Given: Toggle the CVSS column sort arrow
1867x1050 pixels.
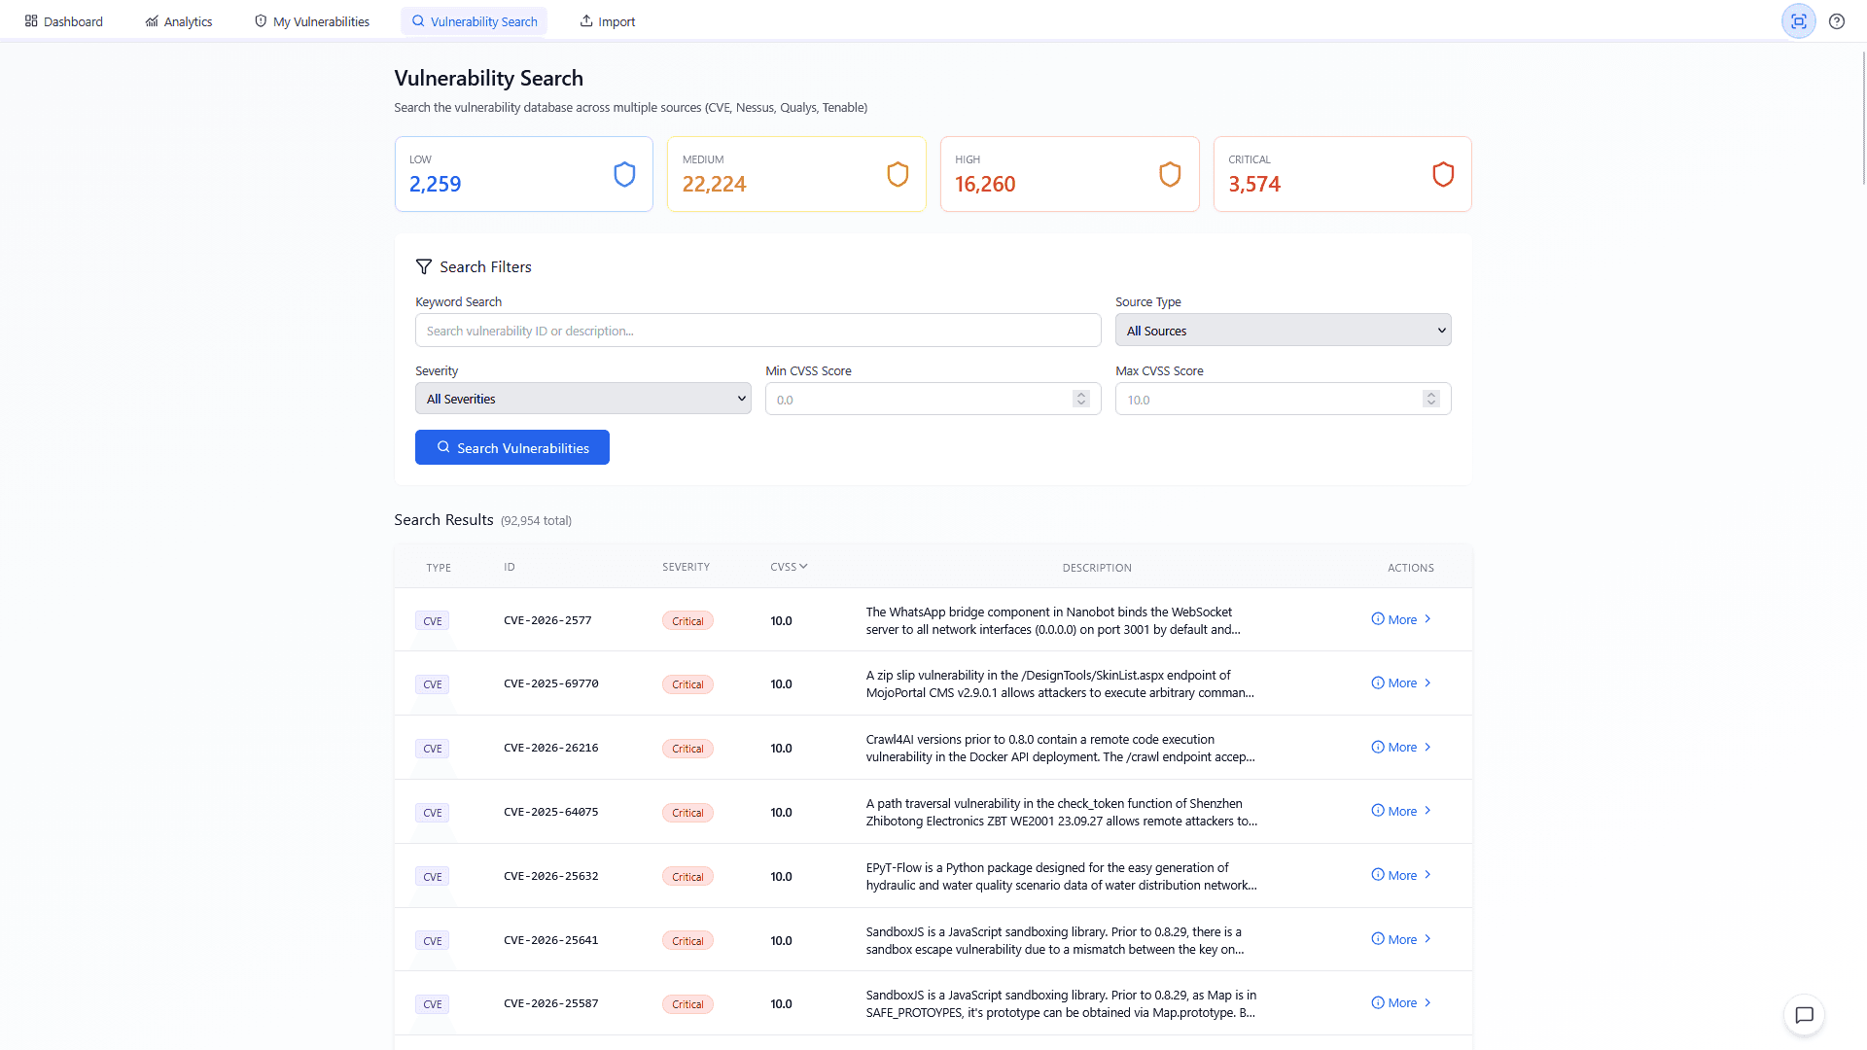Looking at the screenshot, I should tap(805, 566).
